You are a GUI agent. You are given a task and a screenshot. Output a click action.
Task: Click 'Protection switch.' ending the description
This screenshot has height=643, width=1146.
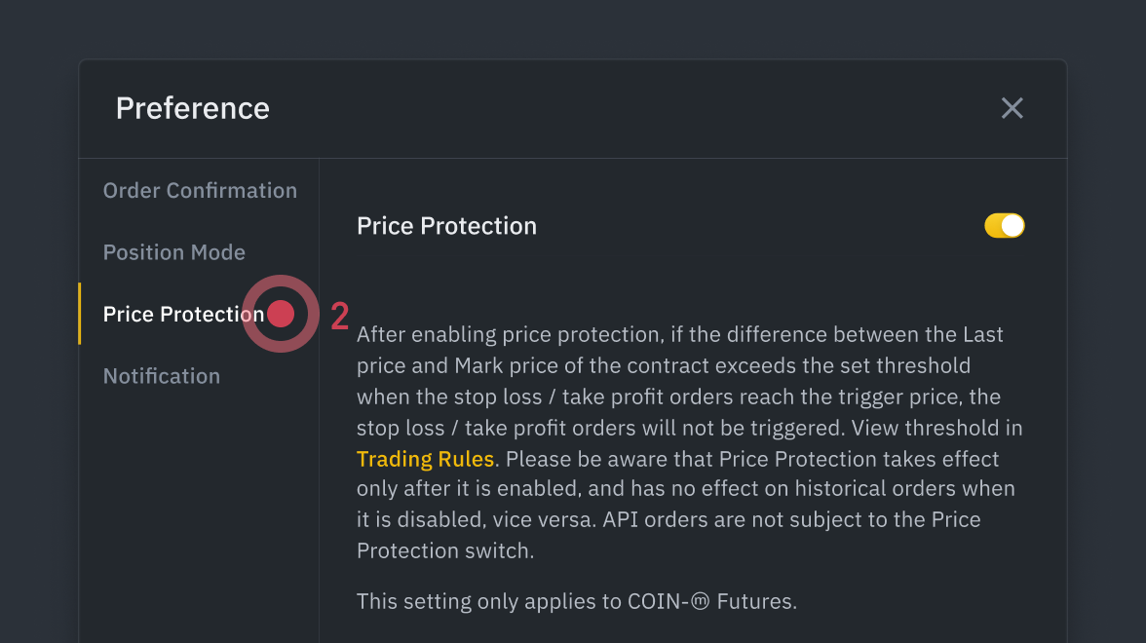pos(445,550)
